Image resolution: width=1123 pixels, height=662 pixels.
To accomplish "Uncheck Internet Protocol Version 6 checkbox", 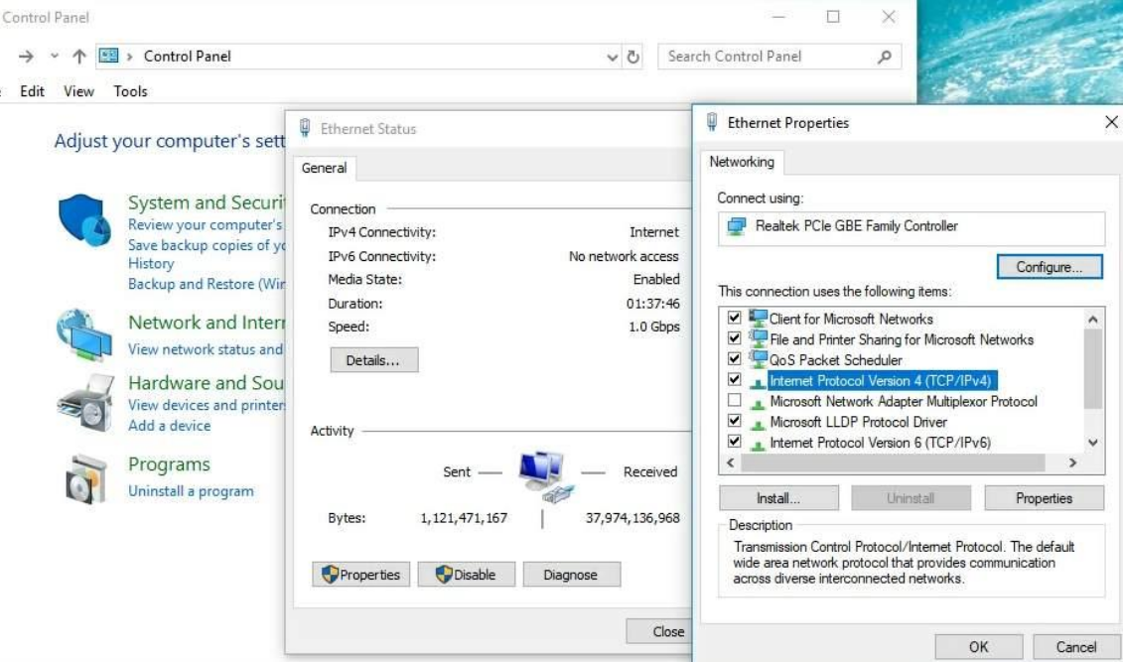I will (734, 442).
